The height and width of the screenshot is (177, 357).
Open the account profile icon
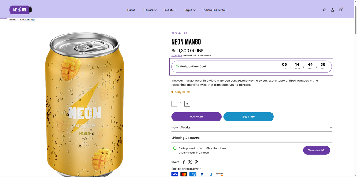click(333, 10)
